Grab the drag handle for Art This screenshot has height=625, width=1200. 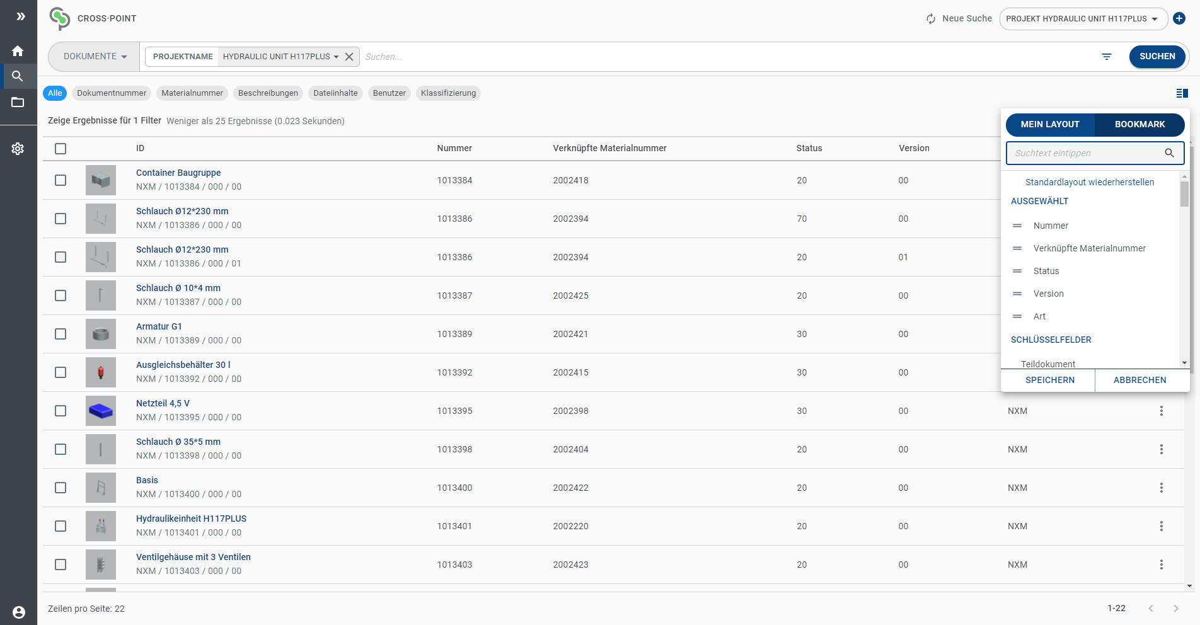point(1017,316)
